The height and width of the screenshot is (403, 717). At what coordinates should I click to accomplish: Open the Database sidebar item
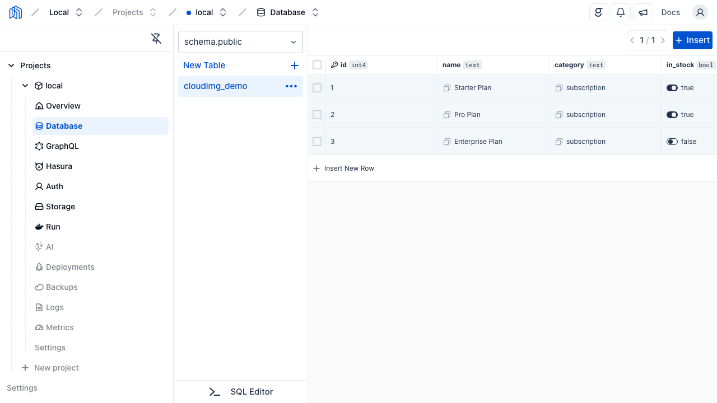click(x=101, y=126)
